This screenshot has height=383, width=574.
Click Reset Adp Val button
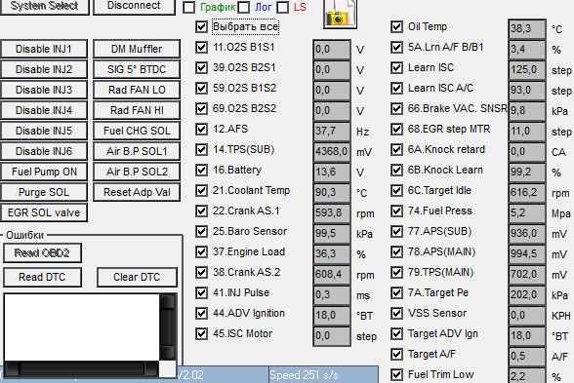(137, 192)
